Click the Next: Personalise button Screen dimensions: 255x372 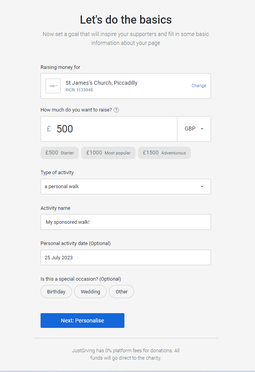(82, 321)
